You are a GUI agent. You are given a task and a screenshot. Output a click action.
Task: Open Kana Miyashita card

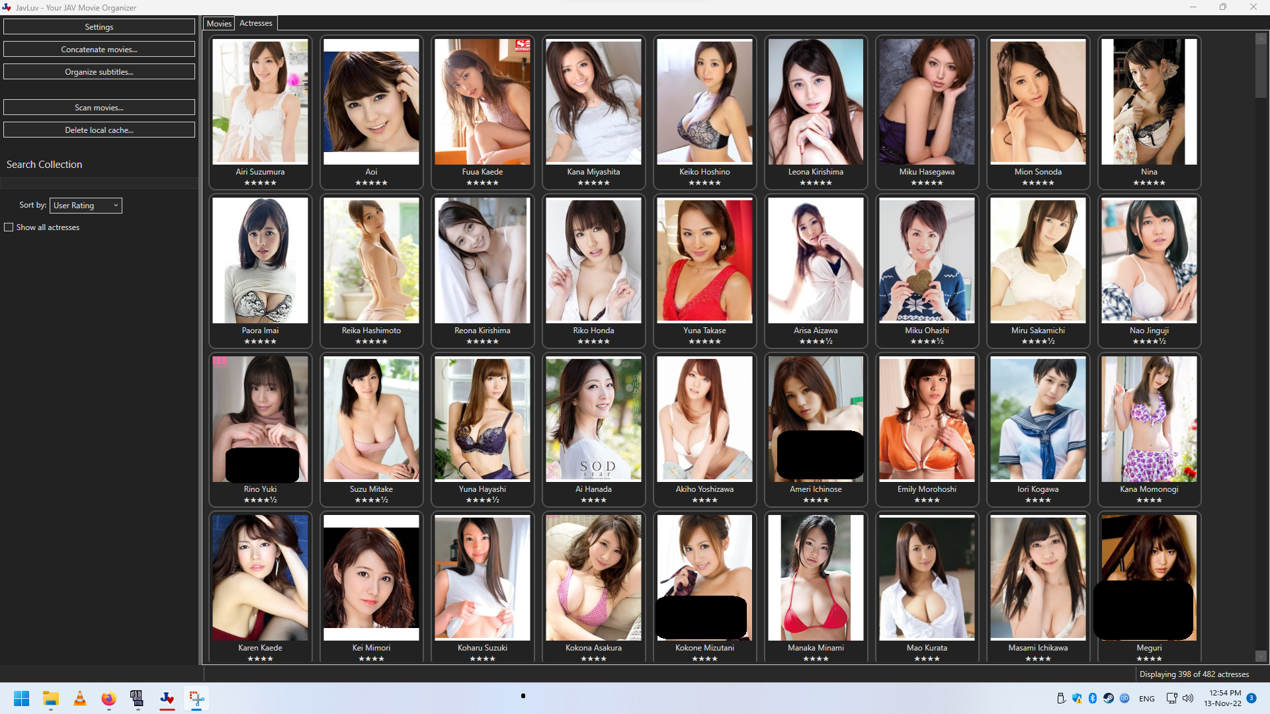click(x=593, y=112)
